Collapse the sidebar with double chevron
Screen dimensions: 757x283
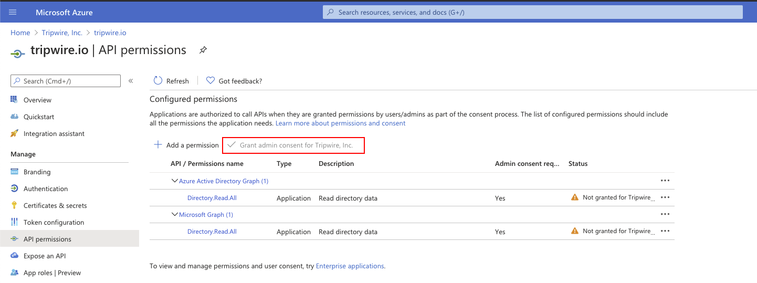click(131, 81)
